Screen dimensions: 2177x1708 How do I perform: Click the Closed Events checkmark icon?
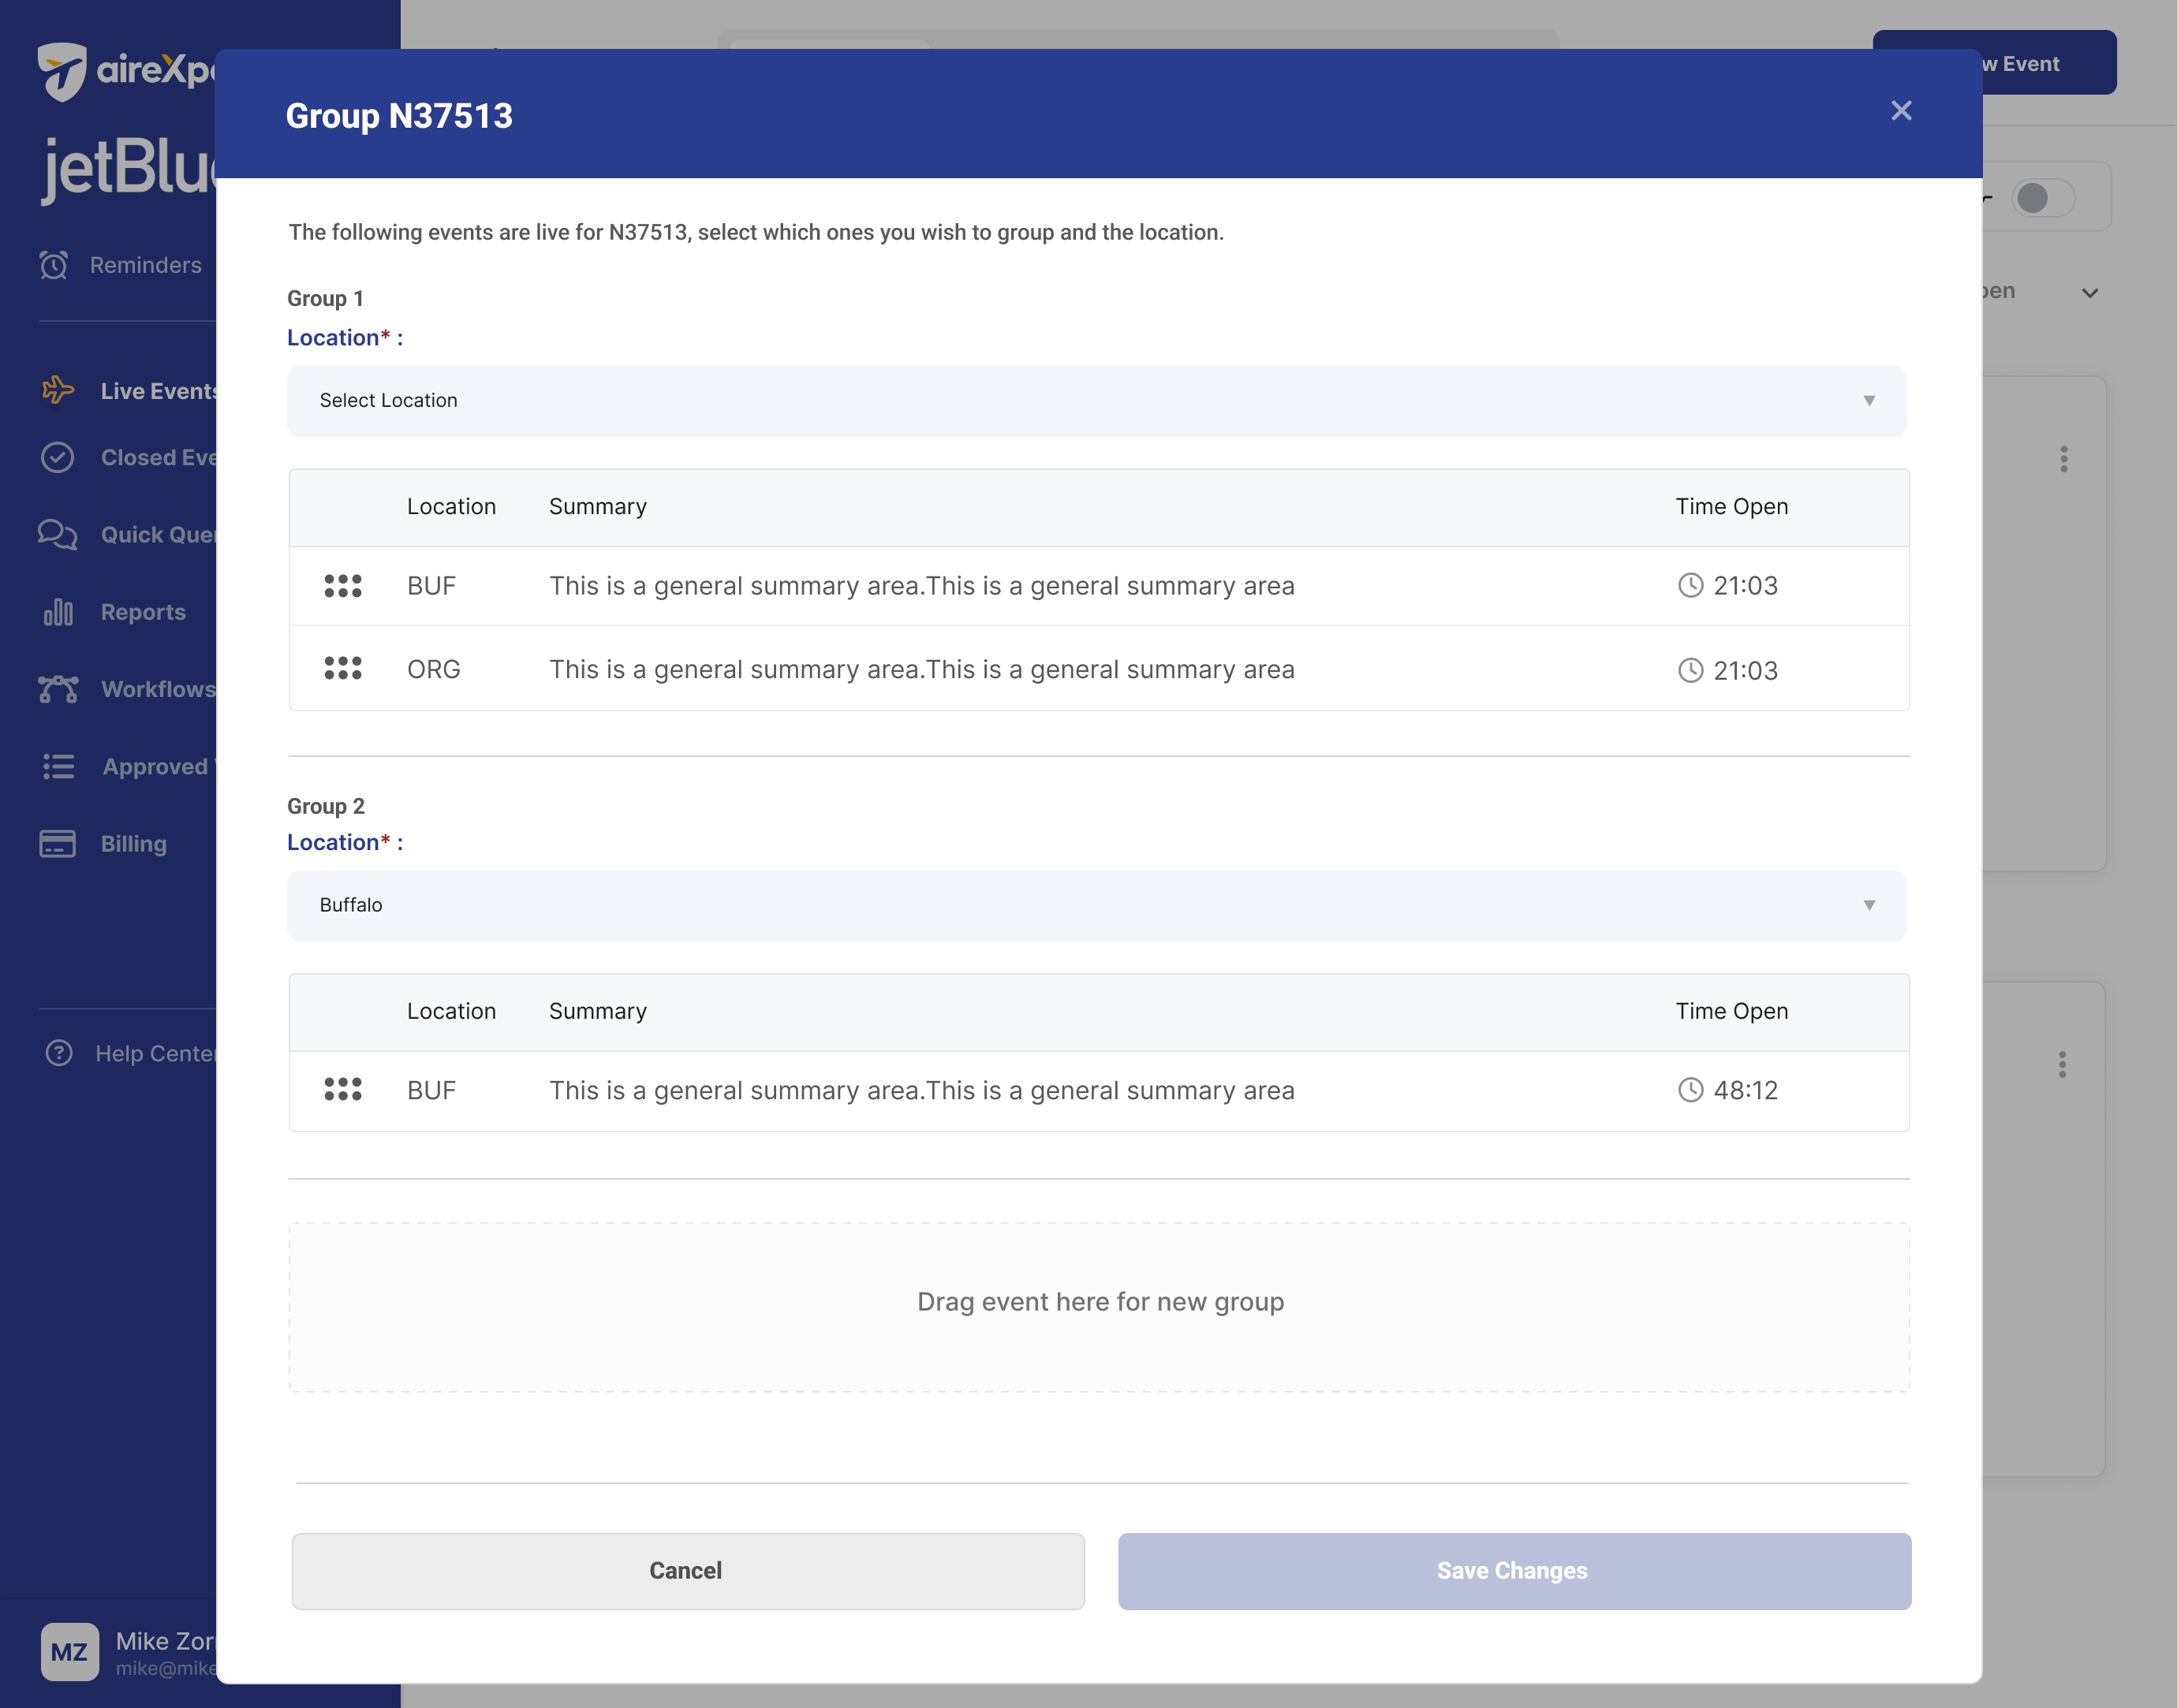(x=58, y=457)
